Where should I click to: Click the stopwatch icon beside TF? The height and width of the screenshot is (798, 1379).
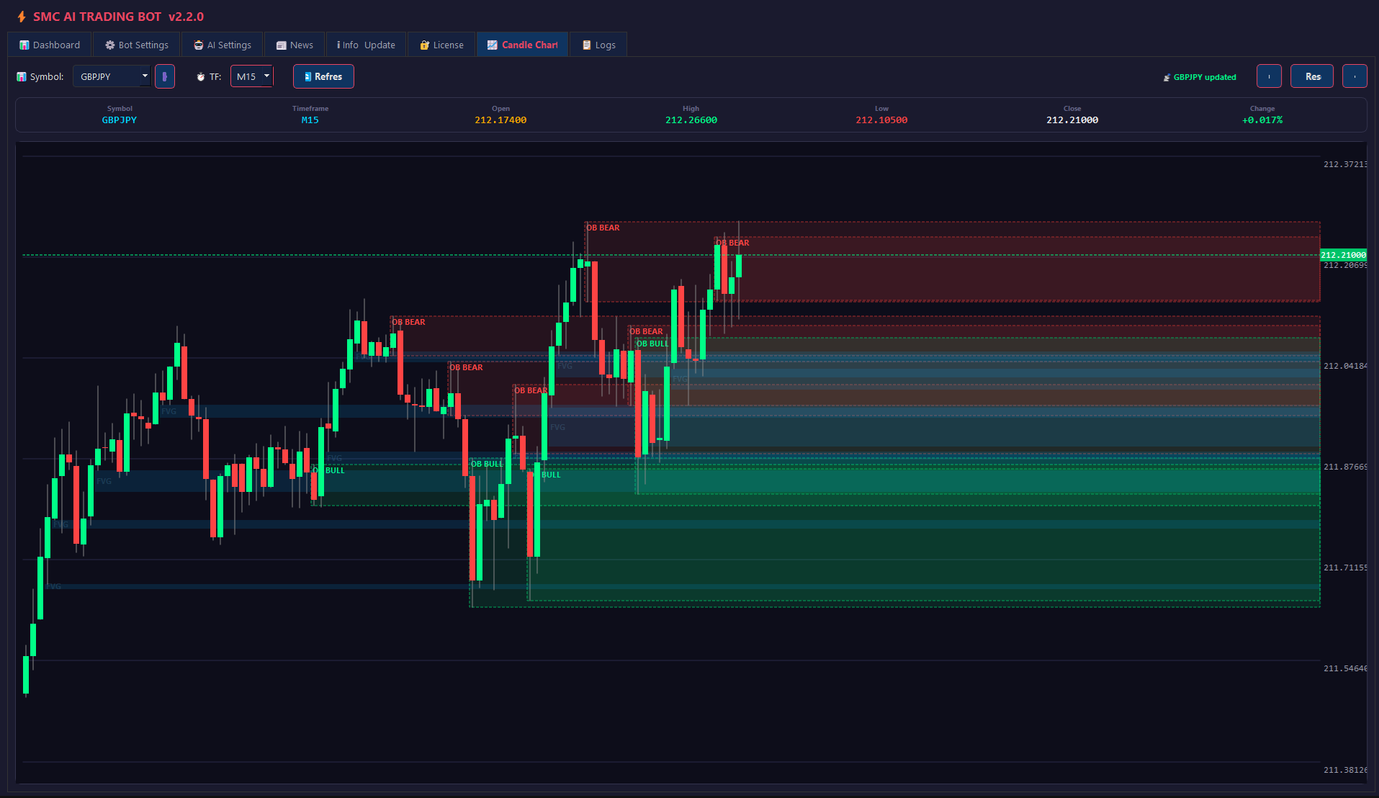[200, 76]
